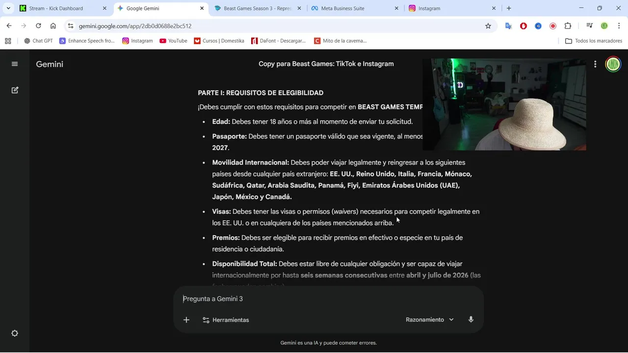Open the Todos los marcadores folder

coord(594,41)
